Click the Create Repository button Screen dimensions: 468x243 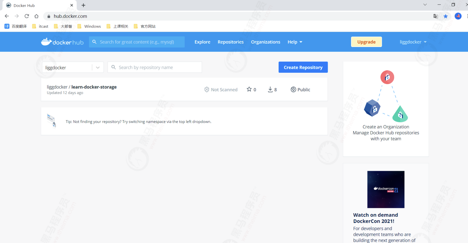[x=303, y=67]
